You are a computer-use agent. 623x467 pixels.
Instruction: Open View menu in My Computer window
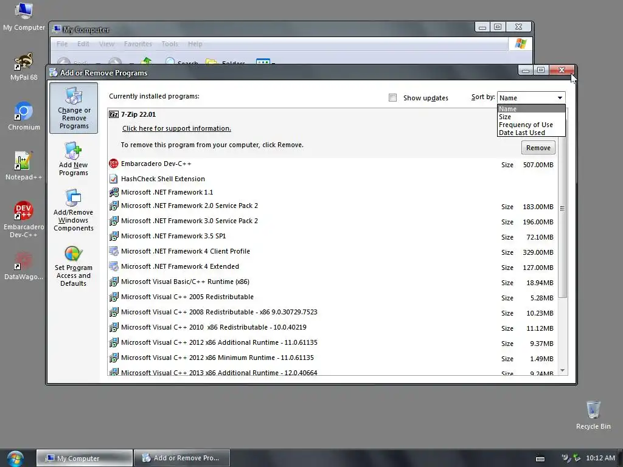click(x=106, y=44)
